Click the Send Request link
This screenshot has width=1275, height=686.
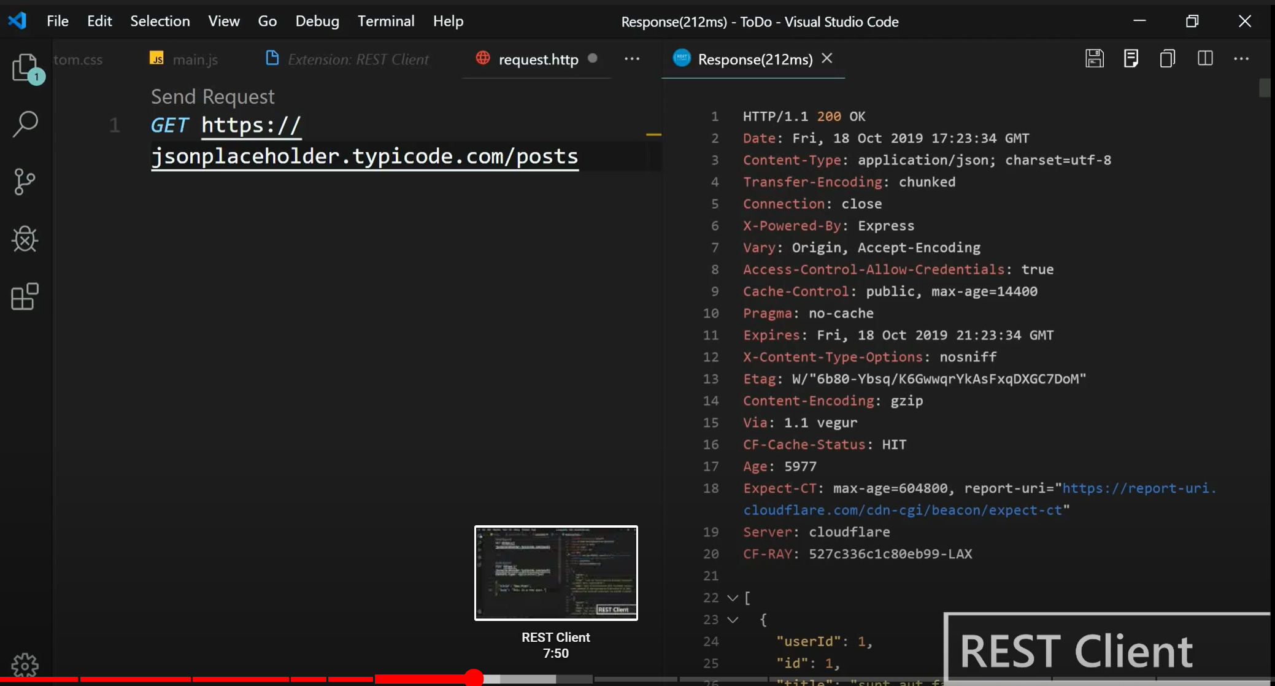pos(212,97)
